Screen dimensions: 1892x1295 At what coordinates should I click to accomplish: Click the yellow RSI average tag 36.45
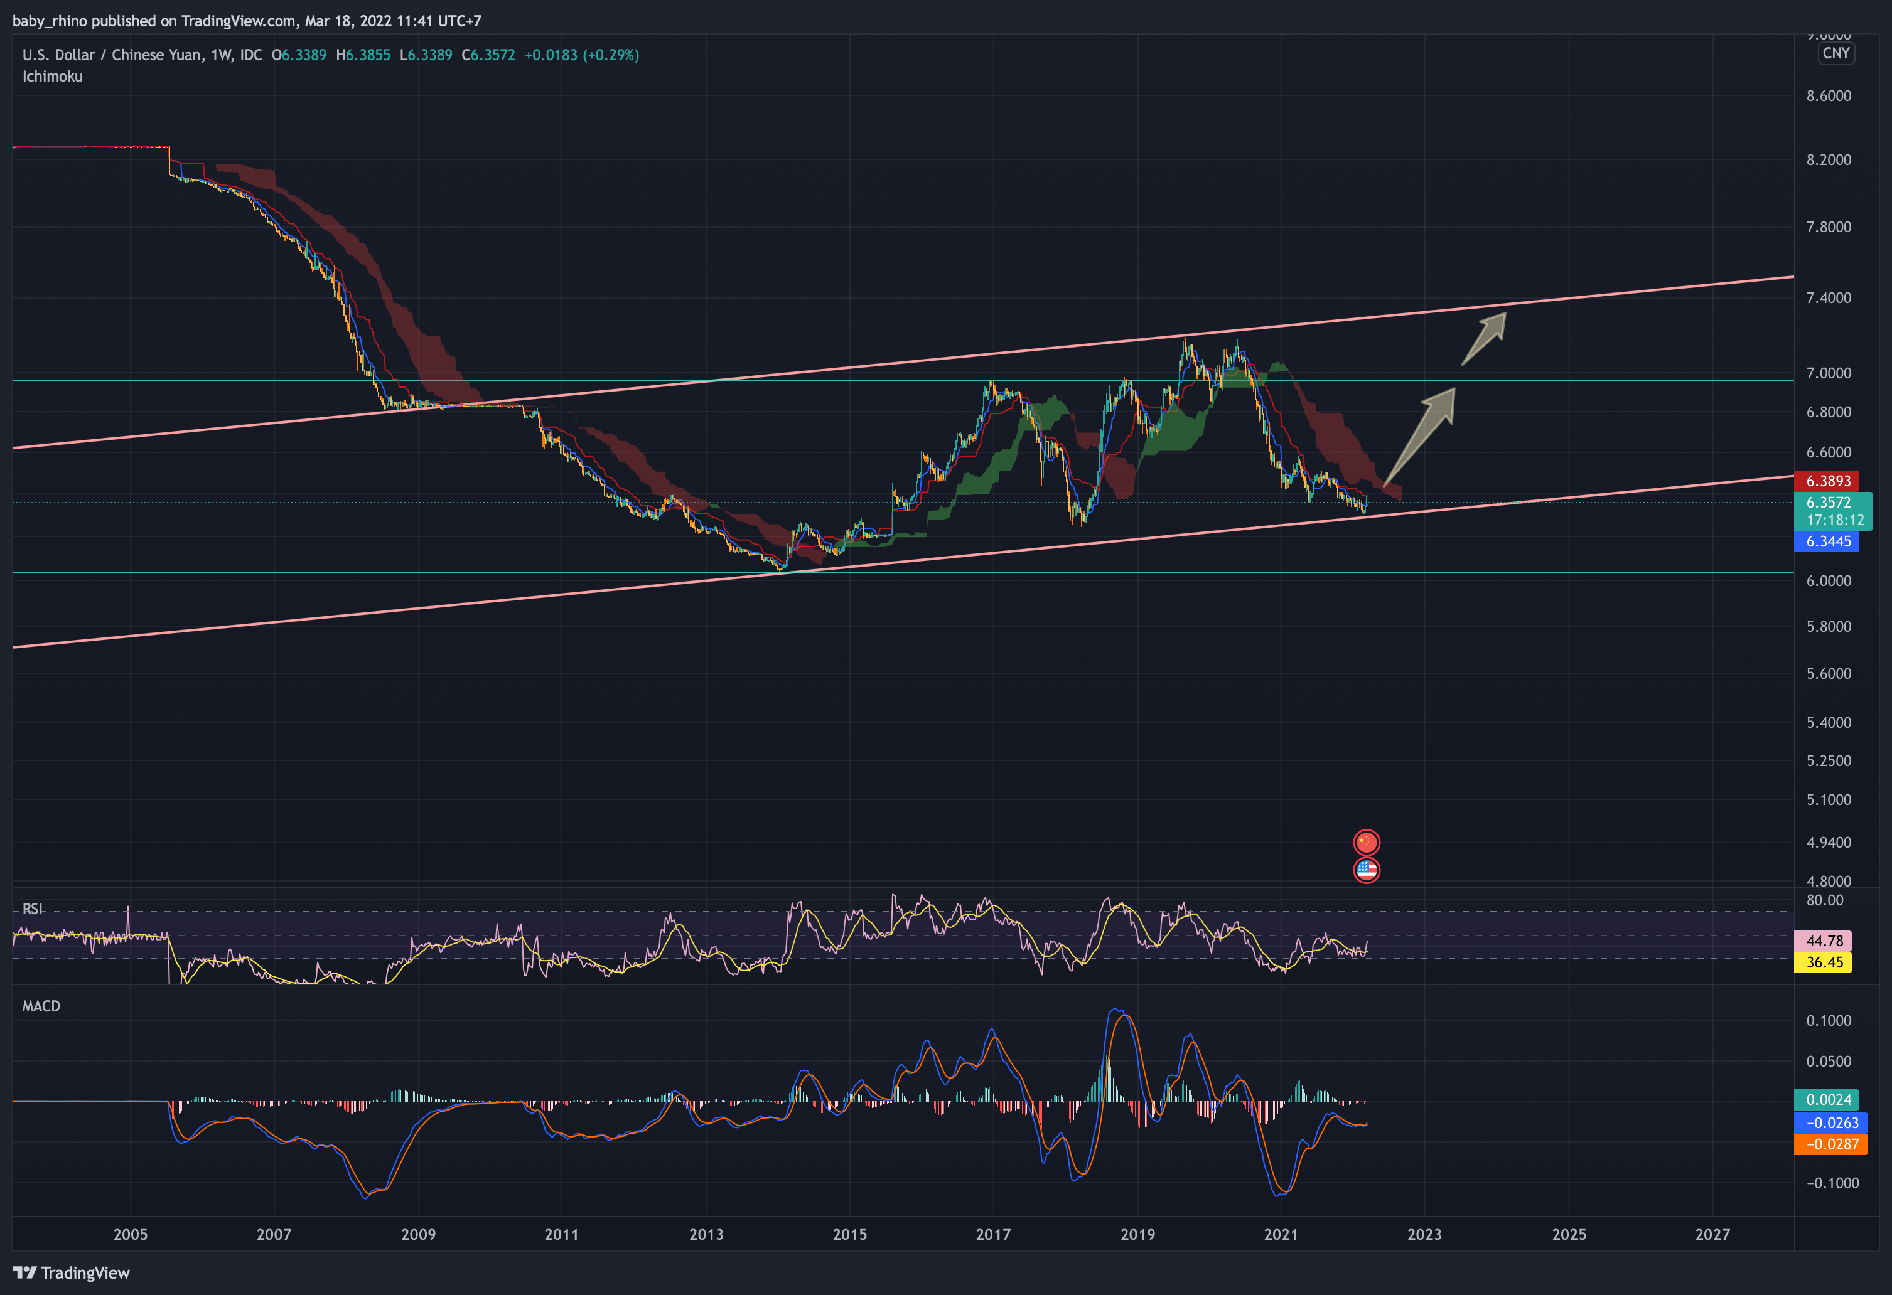(x=1823, y=962)
